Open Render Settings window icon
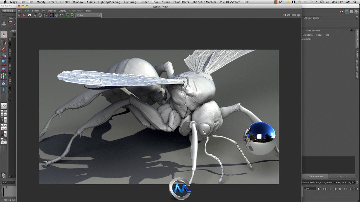Viewport: 360px width, 202px height. tap(46, 15)
